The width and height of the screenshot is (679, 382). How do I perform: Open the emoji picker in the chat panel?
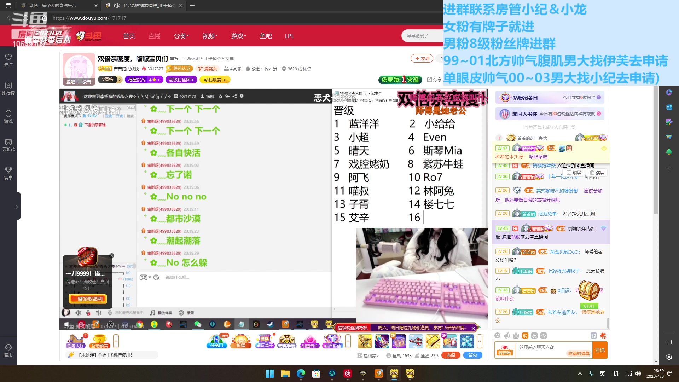[x=497, y=336]
